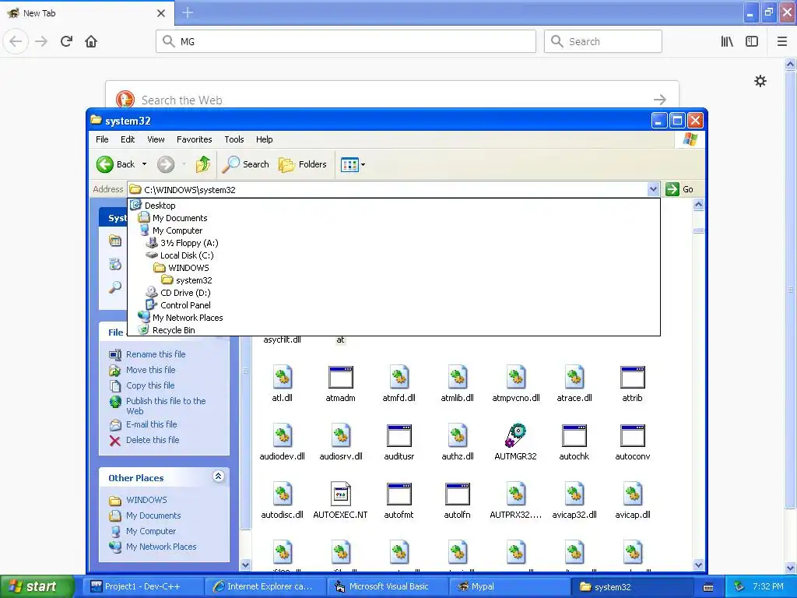Click Rename this file link
The image size is (797, 598).
156,354
